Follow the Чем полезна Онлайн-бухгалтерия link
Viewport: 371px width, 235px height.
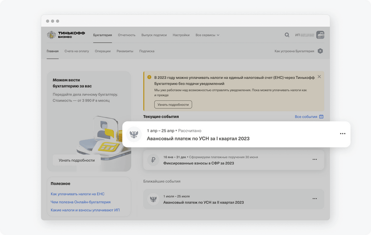[80, 202]
